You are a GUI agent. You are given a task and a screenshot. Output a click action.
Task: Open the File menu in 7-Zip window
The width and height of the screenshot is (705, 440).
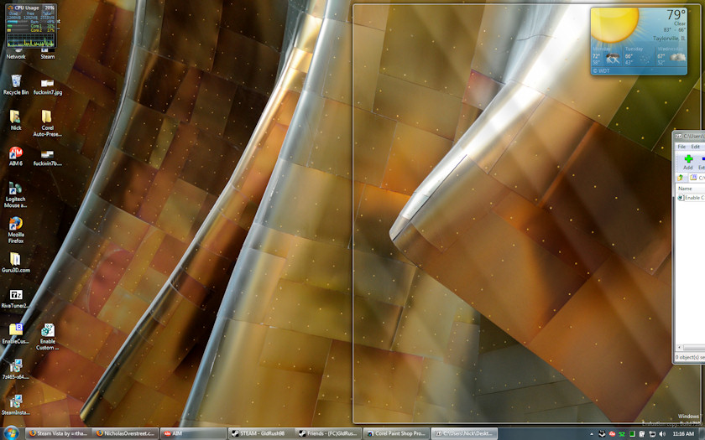[681, 147]
